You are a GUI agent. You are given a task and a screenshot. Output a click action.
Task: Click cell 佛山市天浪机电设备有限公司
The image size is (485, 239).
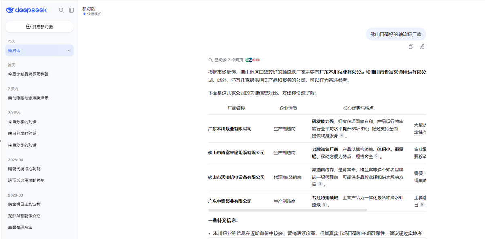pyautogui.click(x=236, y=177)
